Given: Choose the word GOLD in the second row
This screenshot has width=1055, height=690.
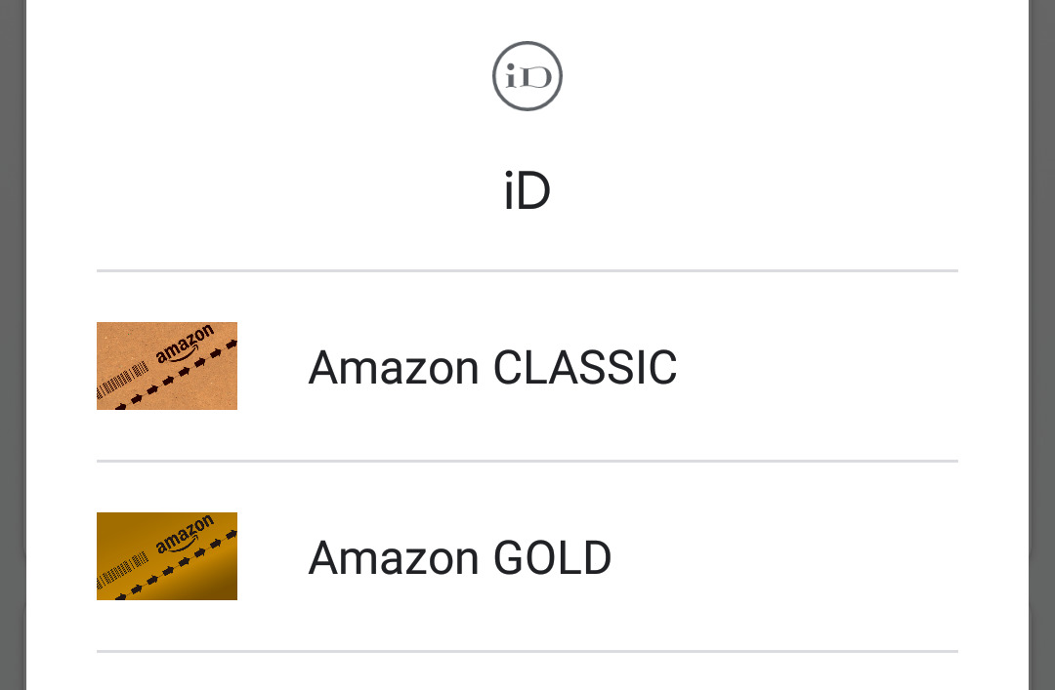Looking at the screenshot, I should 553,558.
